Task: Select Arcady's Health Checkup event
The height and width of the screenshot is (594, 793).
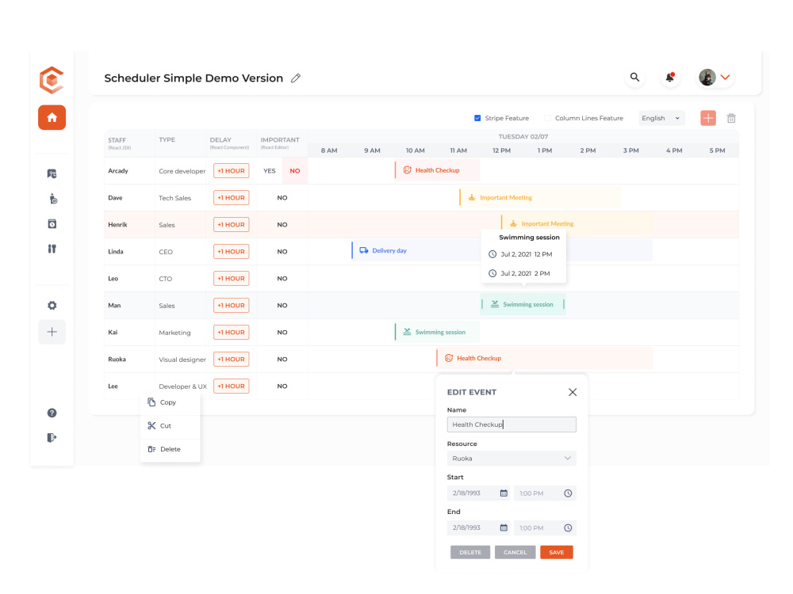Action: 438,170
